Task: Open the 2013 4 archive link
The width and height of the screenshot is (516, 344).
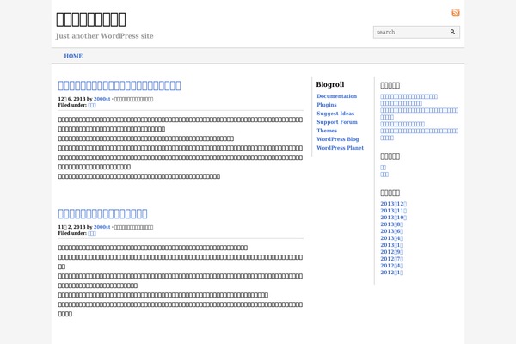Action: (x=391, y=238)
